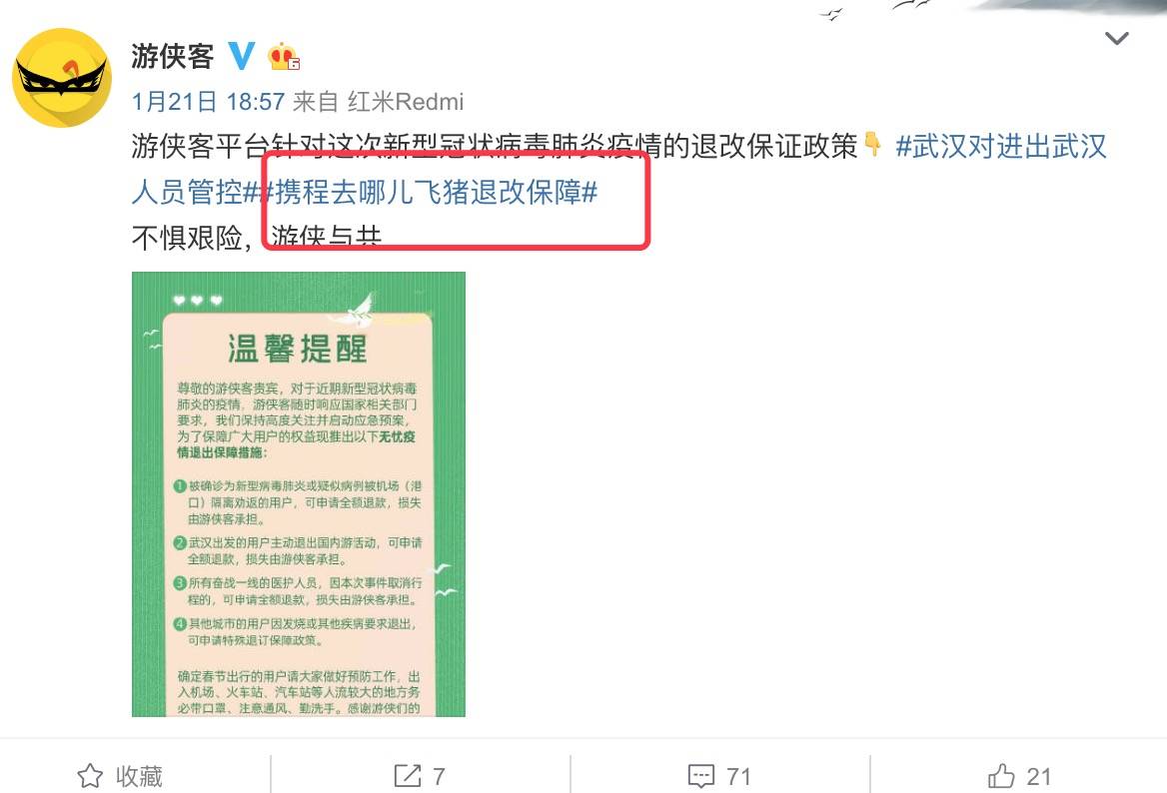Like the post with thumbs-up icon
This screenshot has width=1167, height=793.
(x=1001, y=775)
